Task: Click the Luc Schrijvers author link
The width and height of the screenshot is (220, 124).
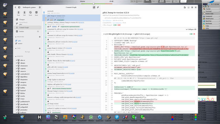Action: (x=107, y=20)
